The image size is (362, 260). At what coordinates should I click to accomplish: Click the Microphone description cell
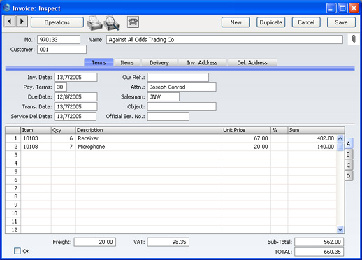pos(149,147)
